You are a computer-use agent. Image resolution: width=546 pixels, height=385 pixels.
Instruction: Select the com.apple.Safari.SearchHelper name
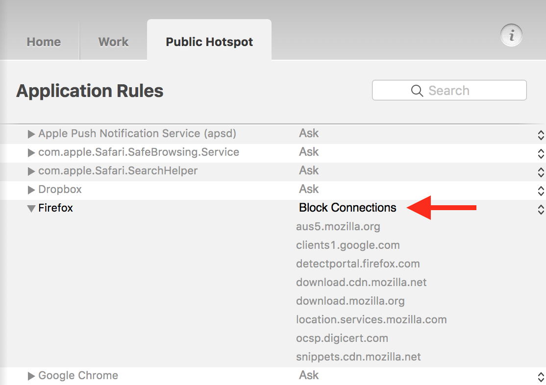118,171
